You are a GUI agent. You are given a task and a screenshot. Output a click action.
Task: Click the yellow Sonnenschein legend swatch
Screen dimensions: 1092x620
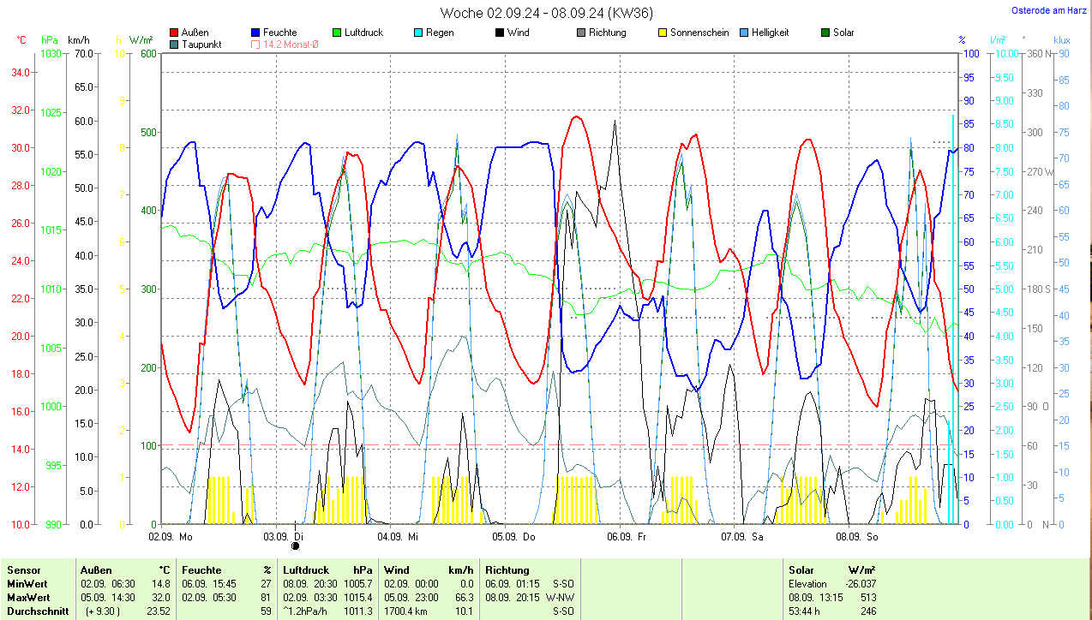663,33
